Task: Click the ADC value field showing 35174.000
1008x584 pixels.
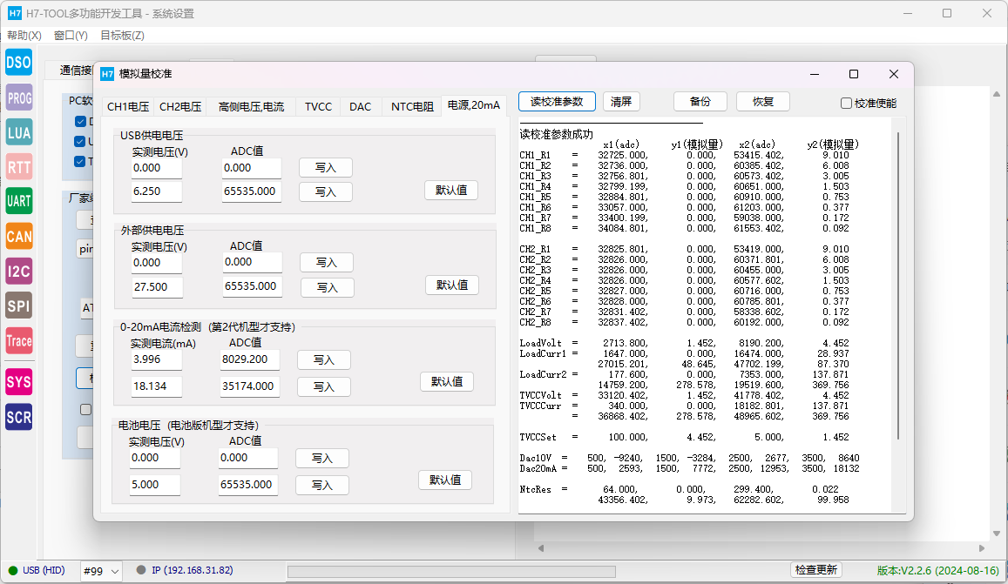Action: tap(249, 386)
